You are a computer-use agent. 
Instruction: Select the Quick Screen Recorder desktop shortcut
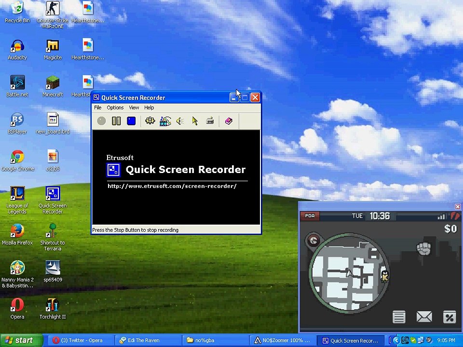(x=53, y=200)
